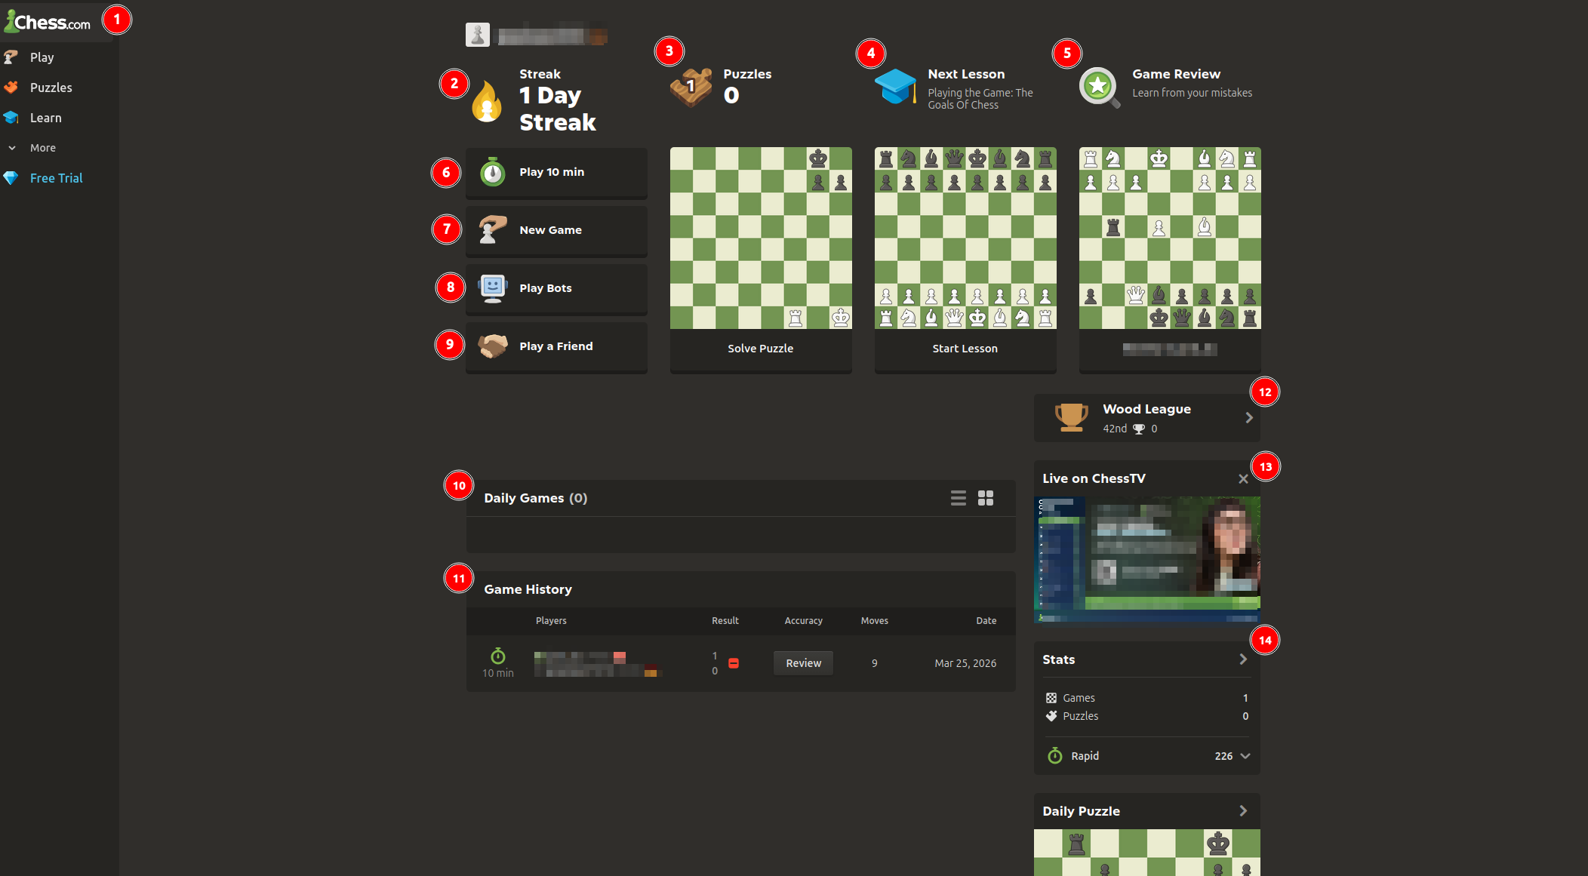The height and width of the screenshot is (876, 1588).
Task: Open Game Review star magnifier icon
Action: [1099, 87]
